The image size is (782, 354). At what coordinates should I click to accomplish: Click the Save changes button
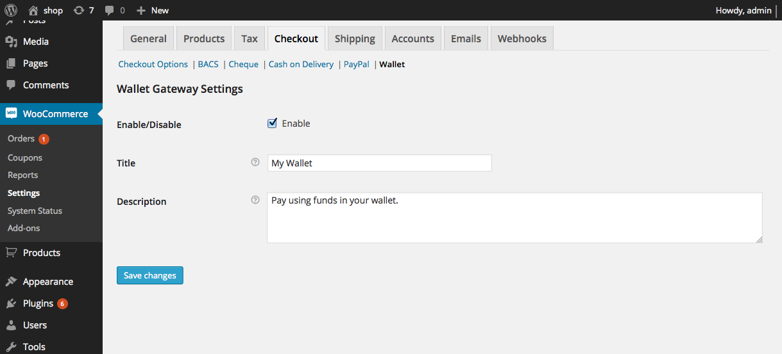coord(150,275)
